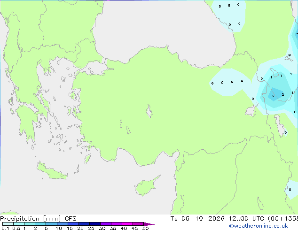The image size is (298, 230).
Task: Click the weatheronline.co.uk copyright link
Action: point(259,226)
